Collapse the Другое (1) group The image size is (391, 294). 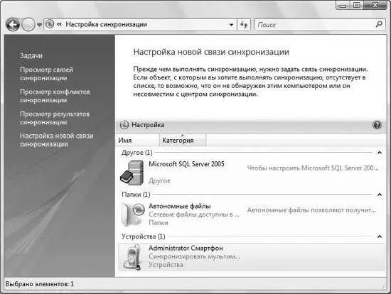[380, 152]
